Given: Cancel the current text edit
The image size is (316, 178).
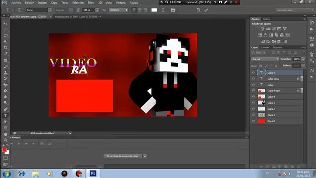Looking at the screenshot, I should tap(198, 10).
